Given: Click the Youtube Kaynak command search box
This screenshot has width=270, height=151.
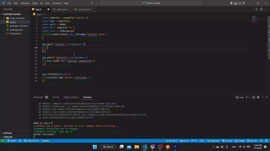Looking at the screenshot, I should click(151, 3).
